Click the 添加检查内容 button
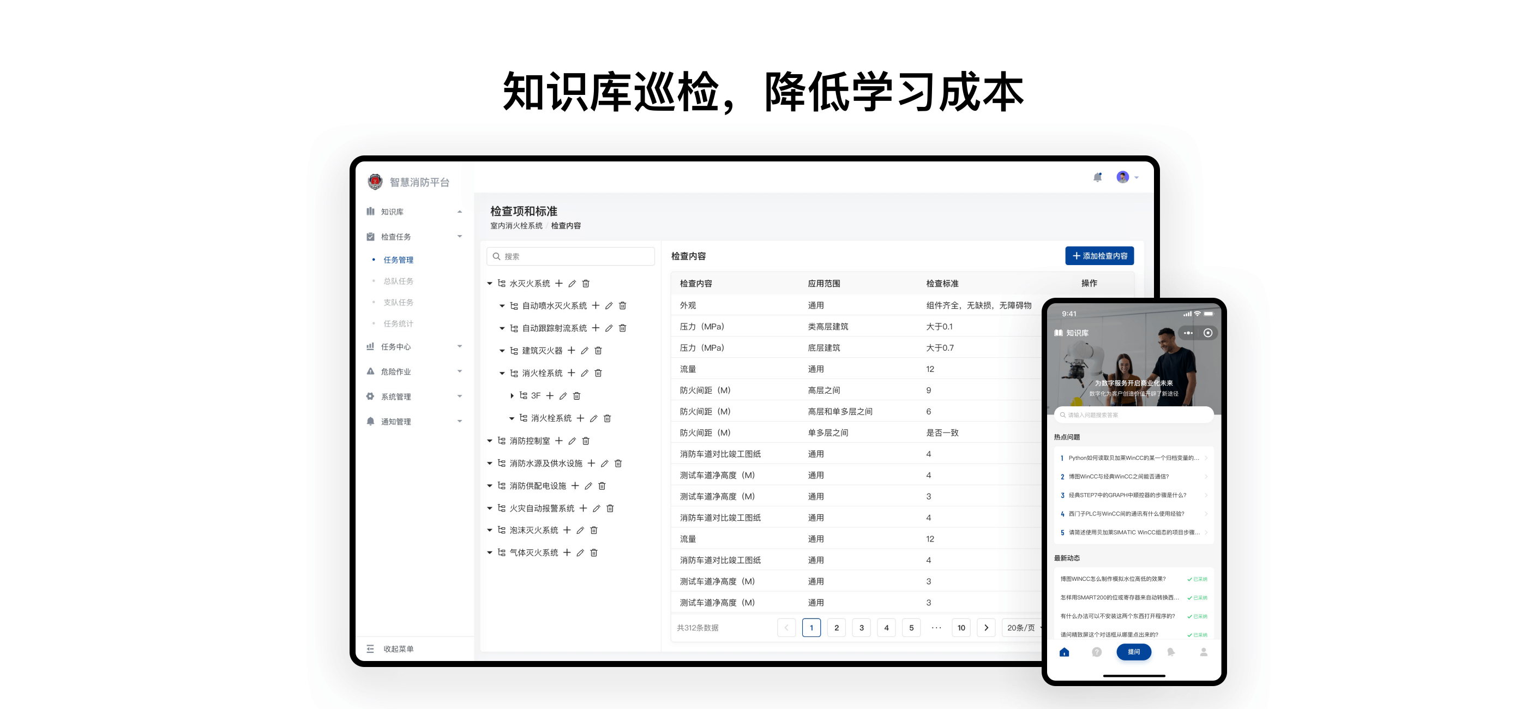Viewport: 1527px width, 709px height. click(1099, 256)
